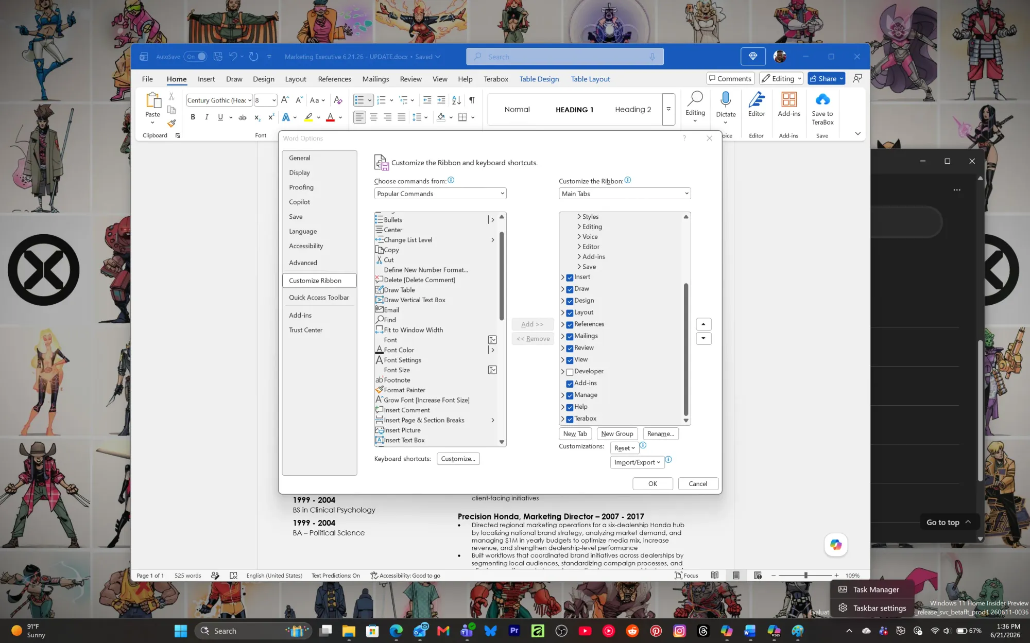Decrease indent in the ribbon
Screen dimensions: 1030x643
427,100
